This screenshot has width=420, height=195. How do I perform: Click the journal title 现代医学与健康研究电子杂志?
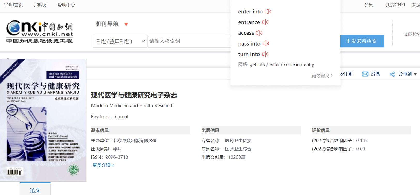(x=134, y=95)
